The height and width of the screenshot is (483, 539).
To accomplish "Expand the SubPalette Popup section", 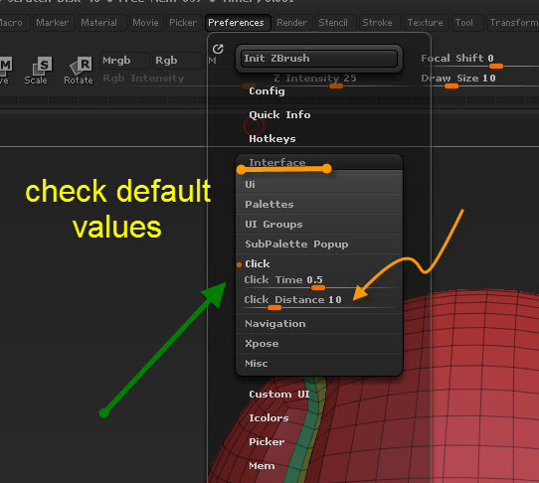I will (x=319, y=244).
